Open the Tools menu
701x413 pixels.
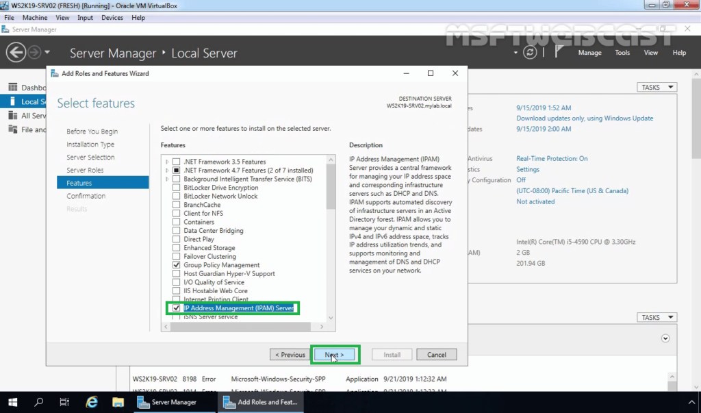pos(622,53)
